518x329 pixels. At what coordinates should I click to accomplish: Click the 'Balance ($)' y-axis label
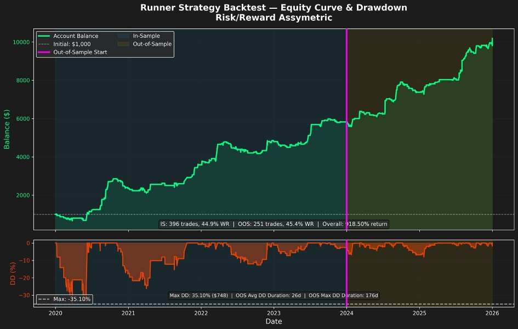pyautogui.click(x=7, y=129)
